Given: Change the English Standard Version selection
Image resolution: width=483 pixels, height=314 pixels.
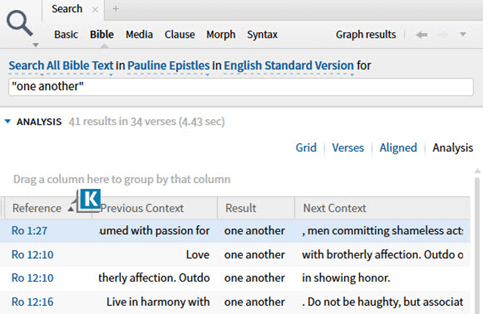Looking at the screenshot, I should [288, 66].
